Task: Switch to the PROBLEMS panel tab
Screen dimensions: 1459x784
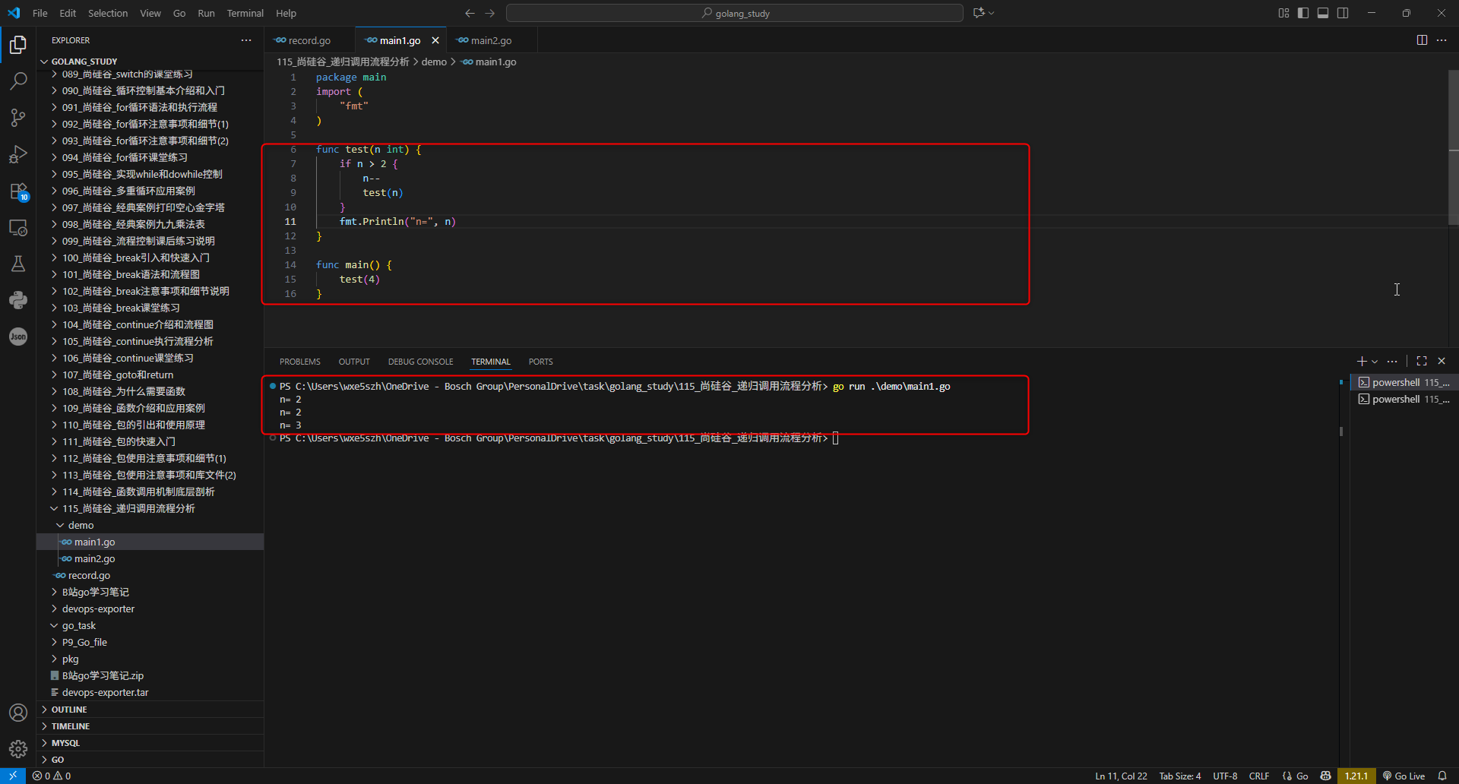Action: (x=300, y=362)
